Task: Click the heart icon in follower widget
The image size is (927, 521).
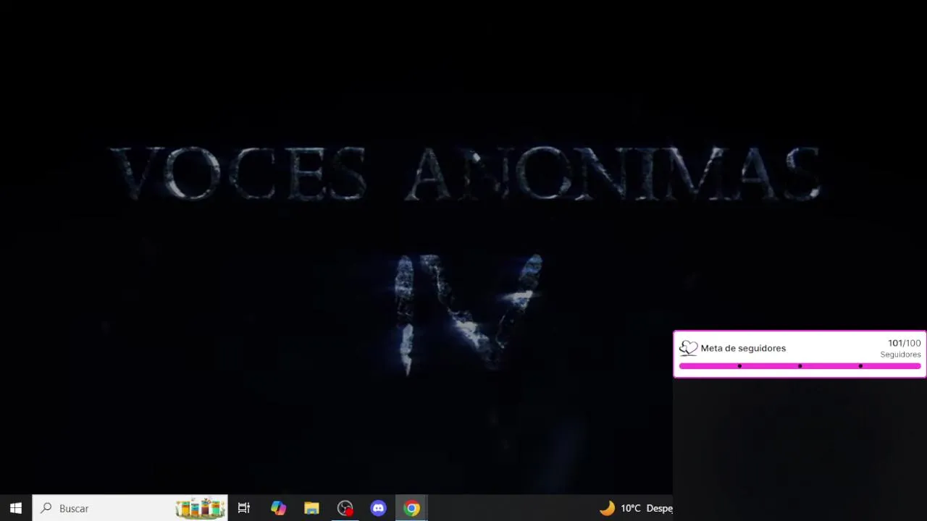Action: point(688,348)
